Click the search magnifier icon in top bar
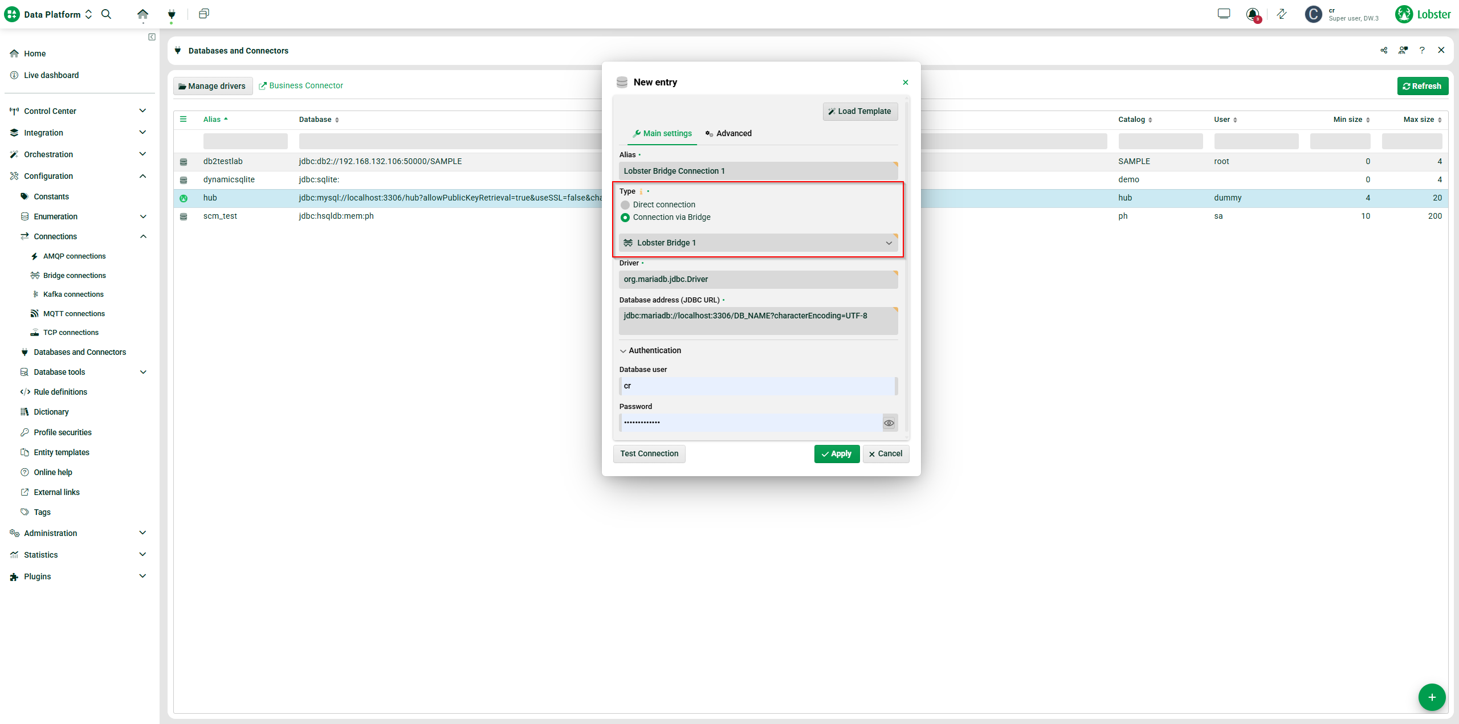 (106, 14)
